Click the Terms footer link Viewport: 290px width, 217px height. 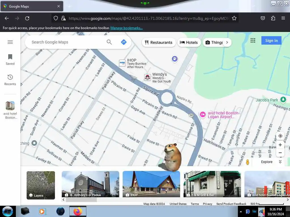pos(195,204)
